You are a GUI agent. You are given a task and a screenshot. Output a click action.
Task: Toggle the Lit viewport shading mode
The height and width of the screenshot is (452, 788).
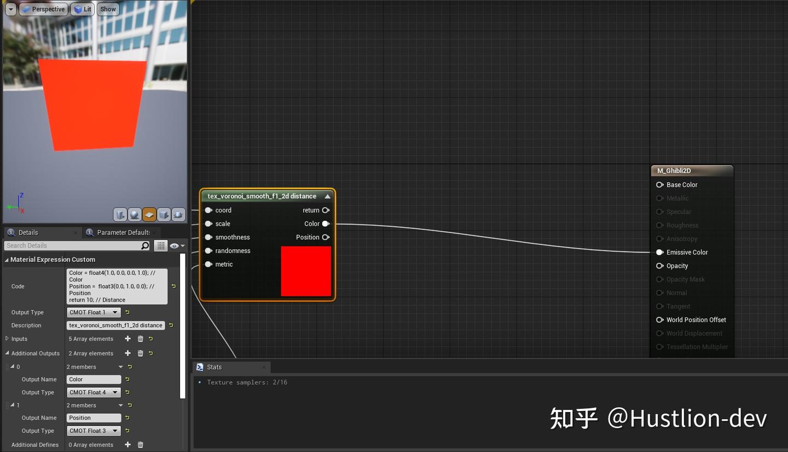coord(82,9)
